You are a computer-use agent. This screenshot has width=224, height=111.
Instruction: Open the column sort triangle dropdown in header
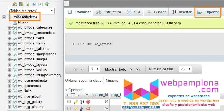coord(87,95)
